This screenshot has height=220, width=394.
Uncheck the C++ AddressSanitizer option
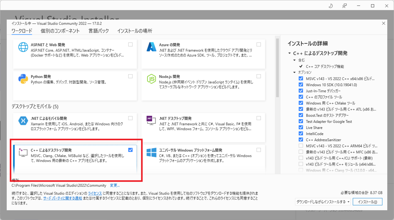point(301,140)
